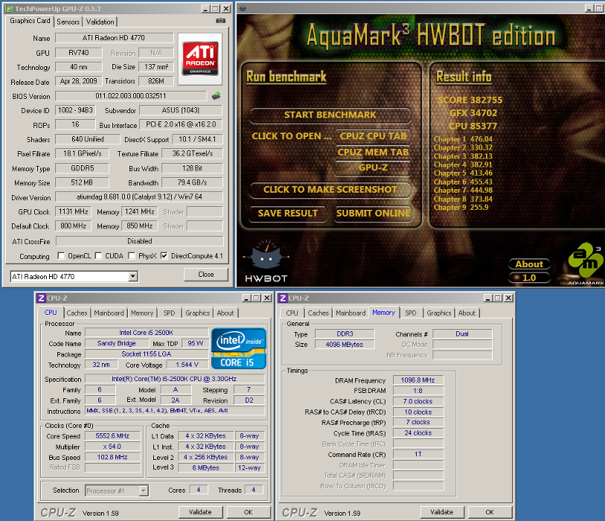This screenshot has height=521, width=605.
Task: Open About tab in the CPU-Z Memory window
Action: pyautogui.click(x=467, y=313)
